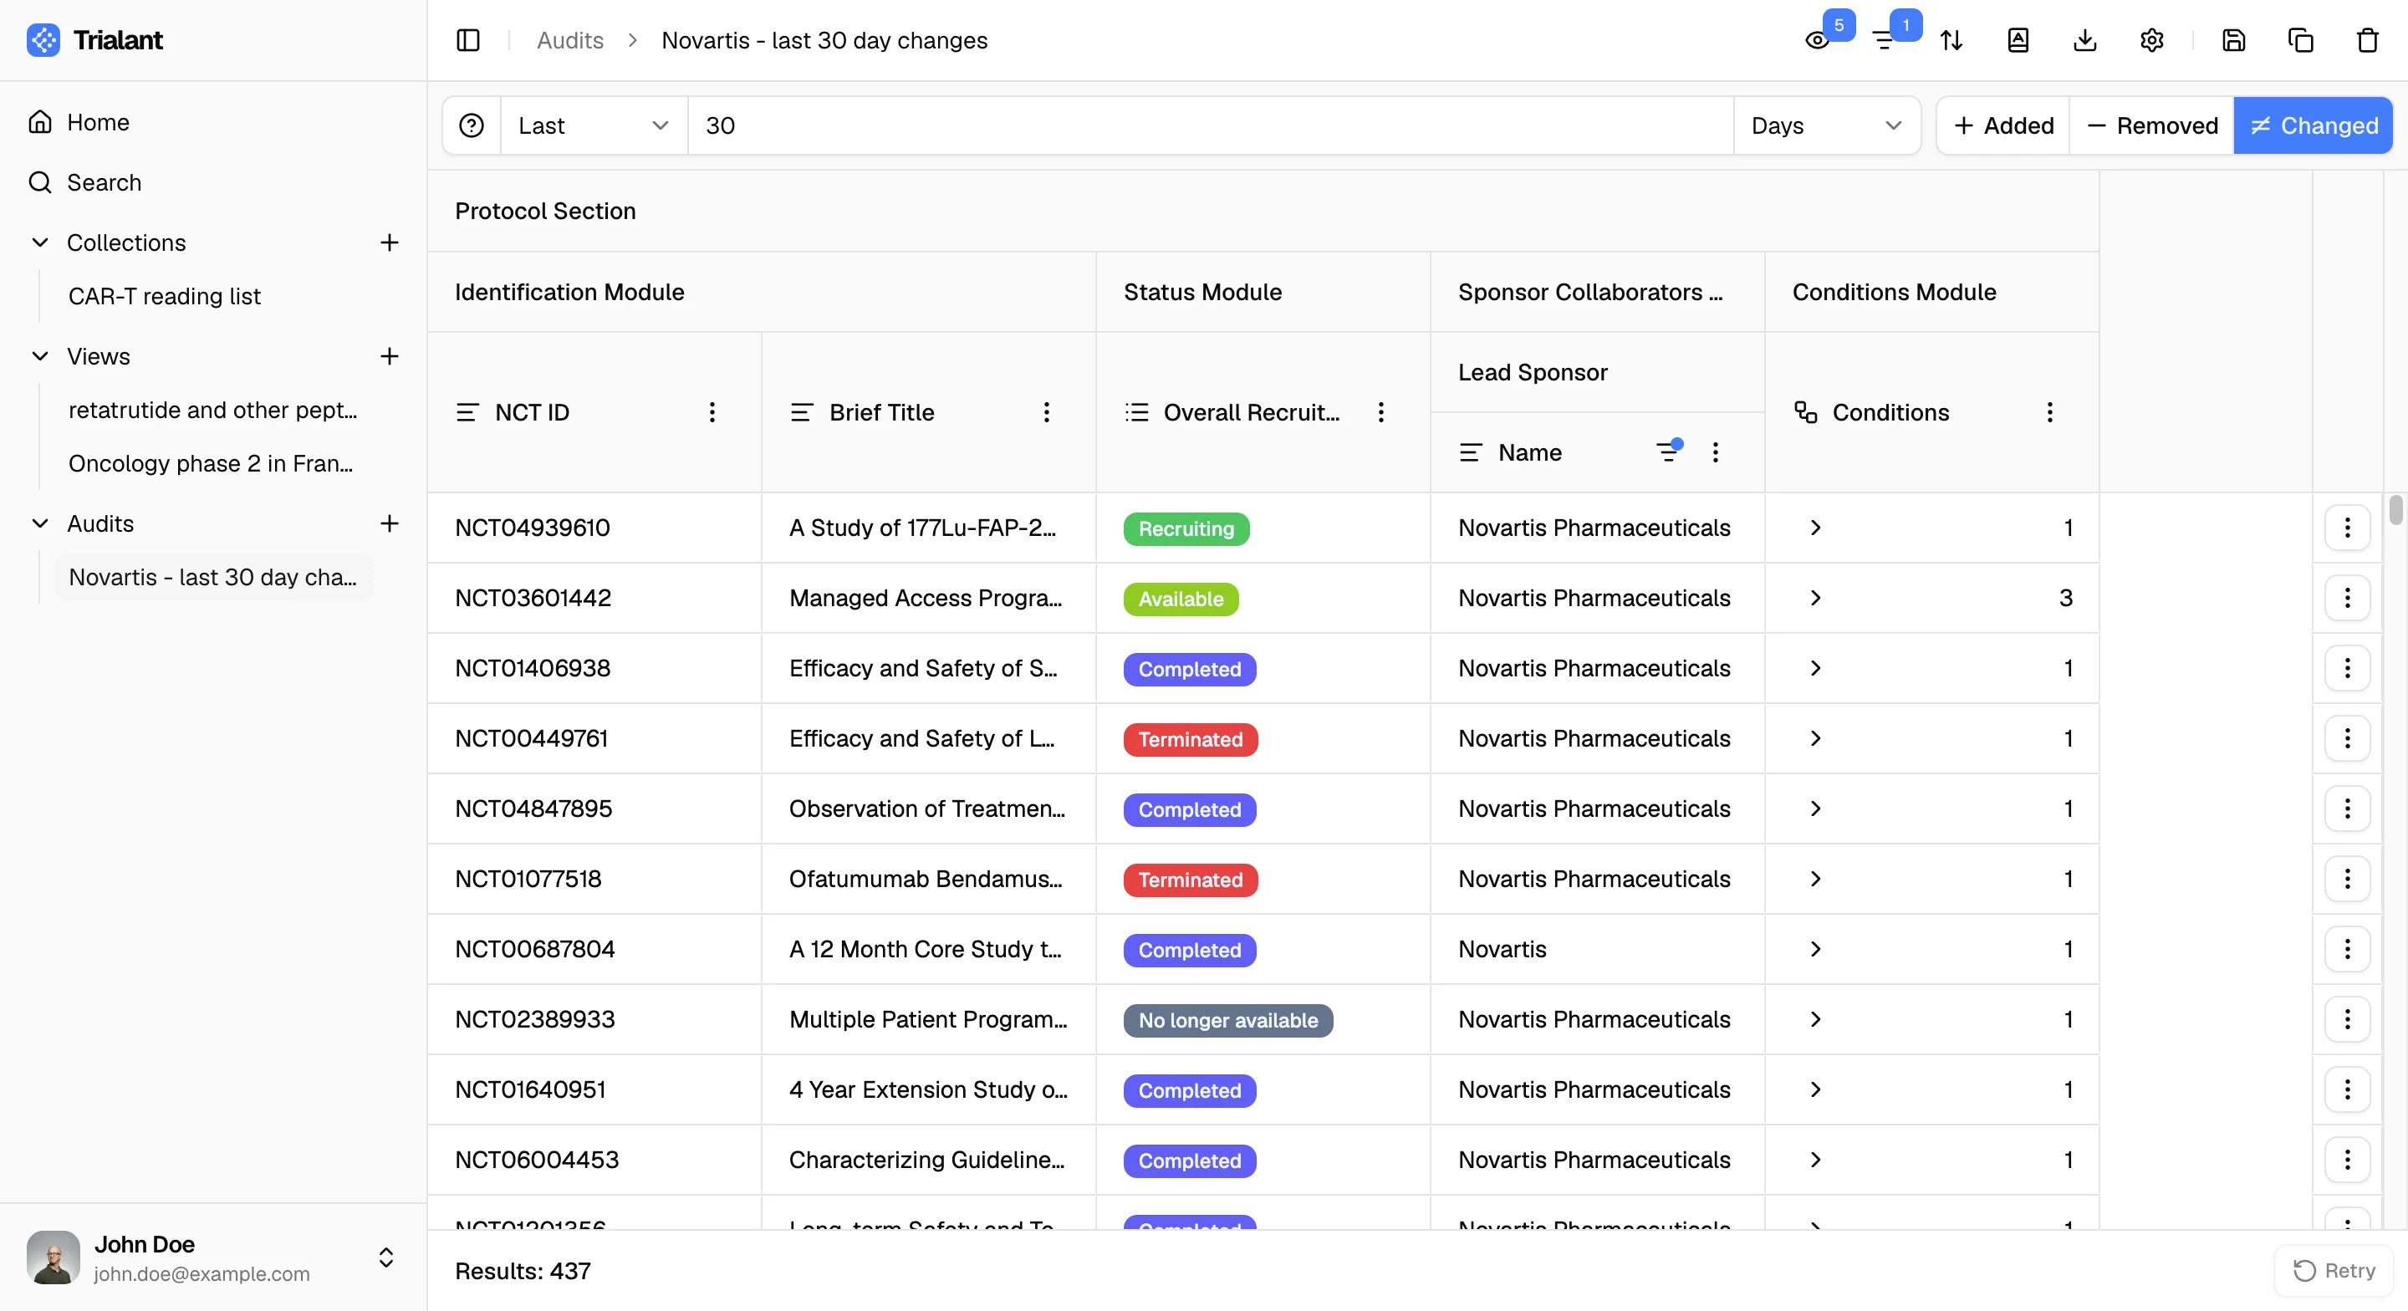Click John Doe avatar thumbnail
Viewport: 2408px width, 1311px height.
pyautogui.click(x=54, y=1257)
